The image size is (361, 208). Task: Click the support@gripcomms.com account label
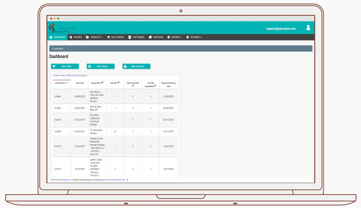(x=281, y=29)
